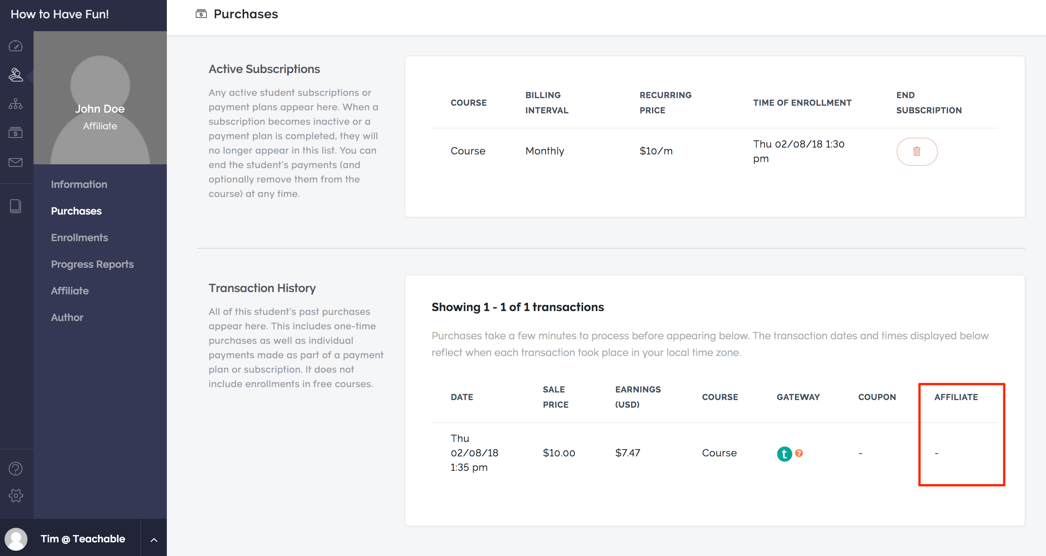Open the Information section
Image resolution: width=1046 pixels, height=556 pixels.
point(79,184)
